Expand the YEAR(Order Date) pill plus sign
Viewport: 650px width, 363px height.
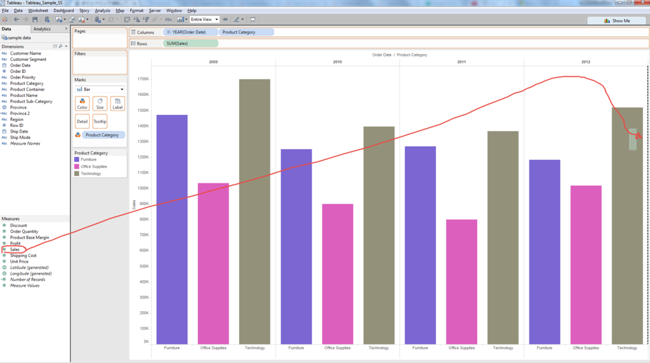pos(168,32)
